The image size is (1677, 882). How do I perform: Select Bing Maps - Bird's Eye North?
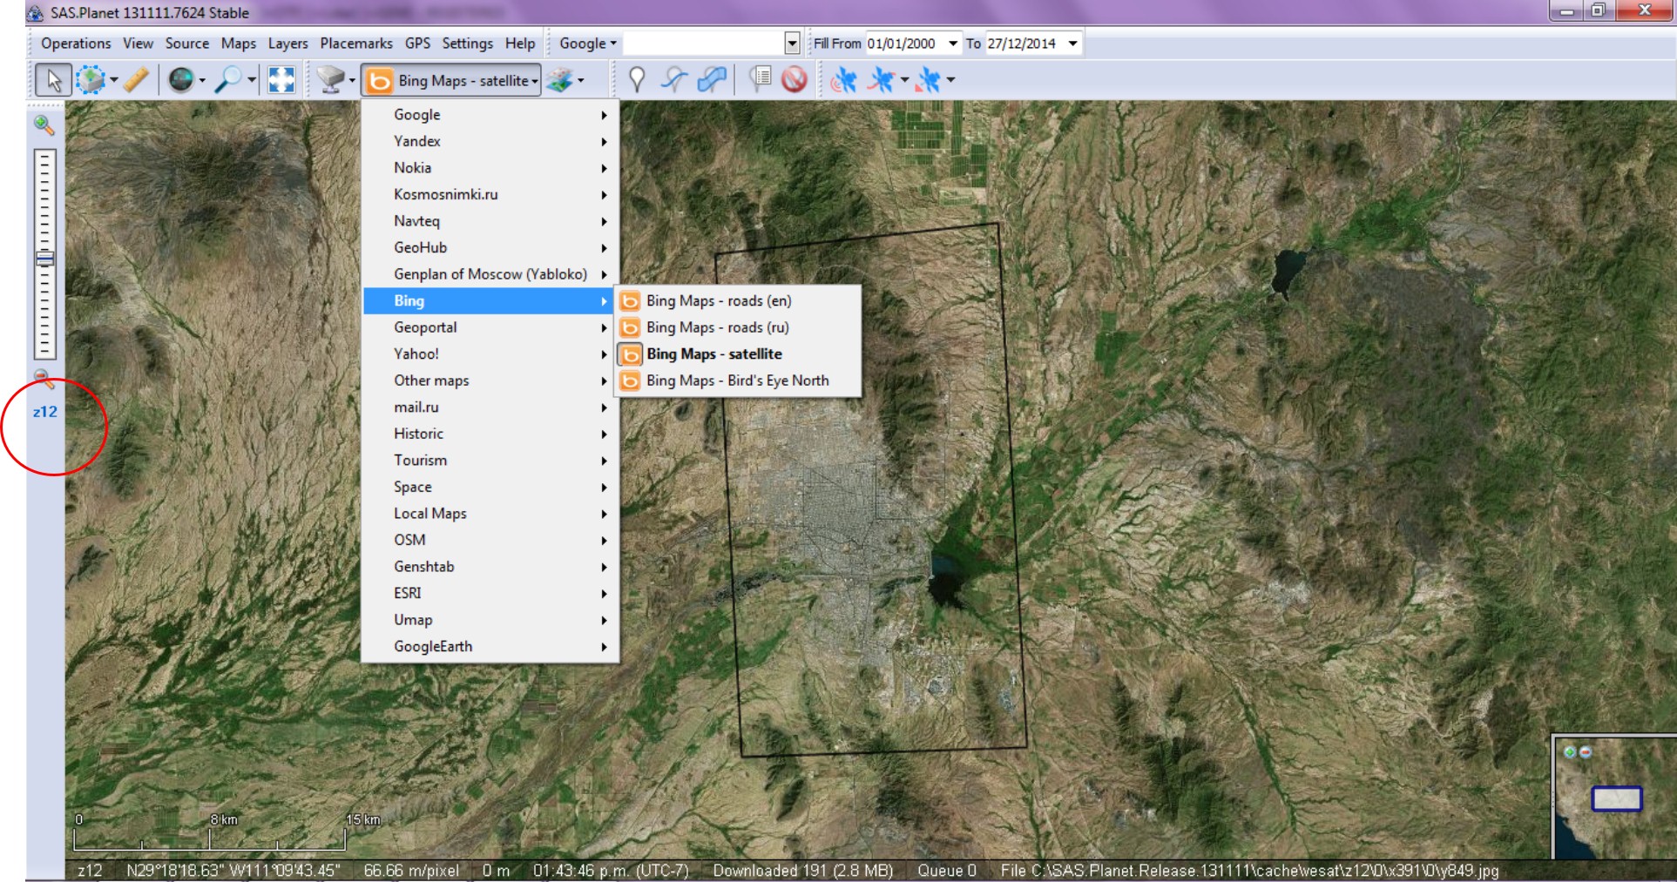(739, 381)
